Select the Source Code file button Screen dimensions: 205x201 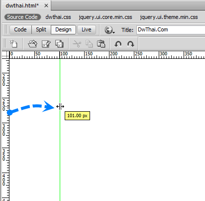click(22, 17)
